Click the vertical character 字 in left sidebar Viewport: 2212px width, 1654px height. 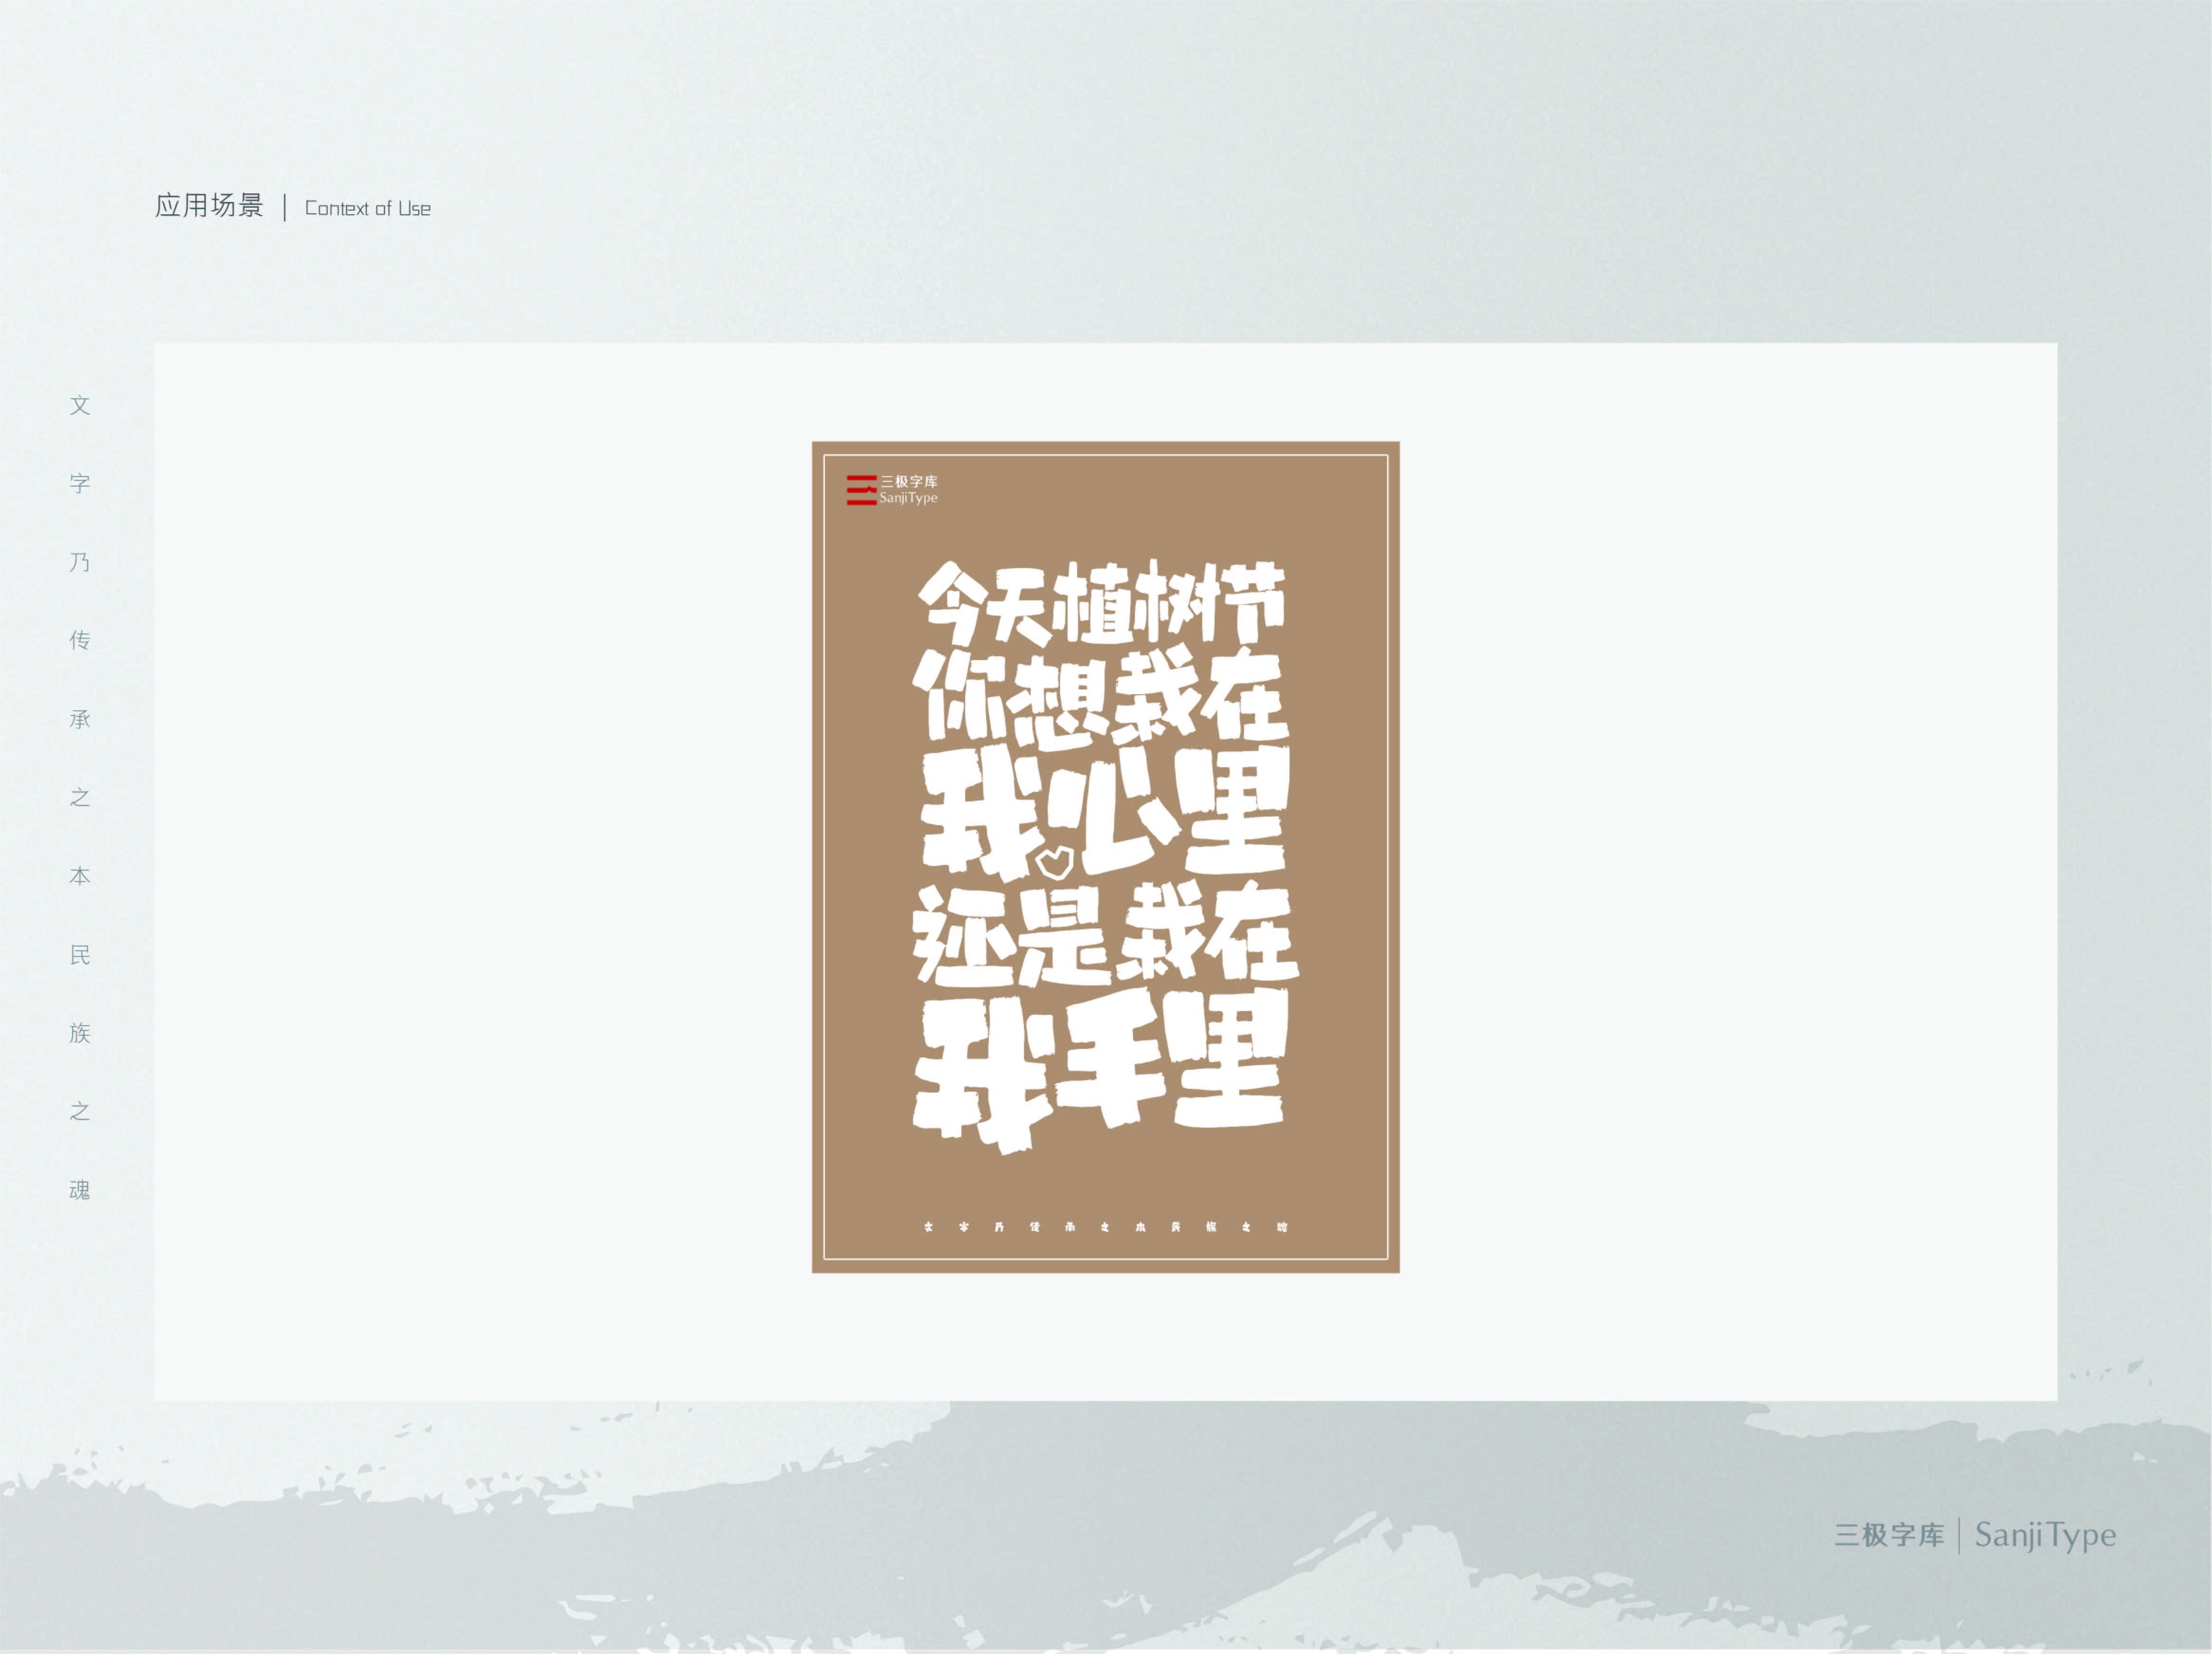point(80,483)
